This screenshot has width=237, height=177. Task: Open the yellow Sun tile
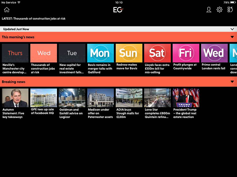pyautogui.click(x=129, y=53)
